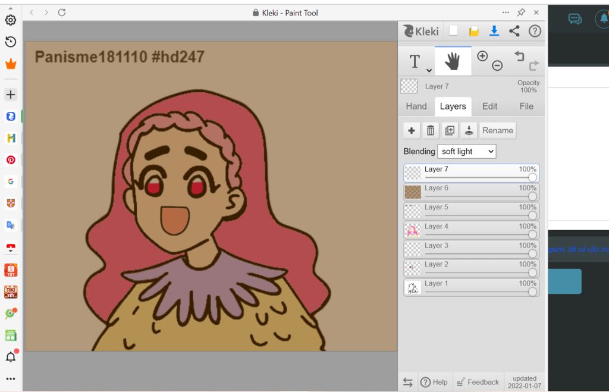
Task: Select the Hand tool
Action: [453, 61]
